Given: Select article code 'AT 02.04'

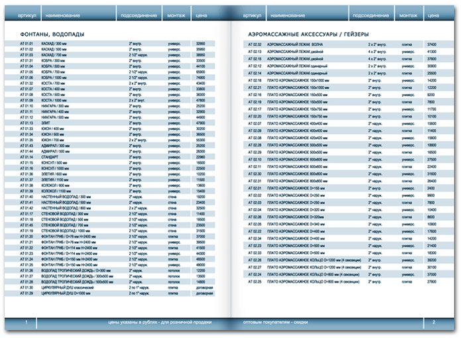Looking at the screenshot, I should 255,209.
